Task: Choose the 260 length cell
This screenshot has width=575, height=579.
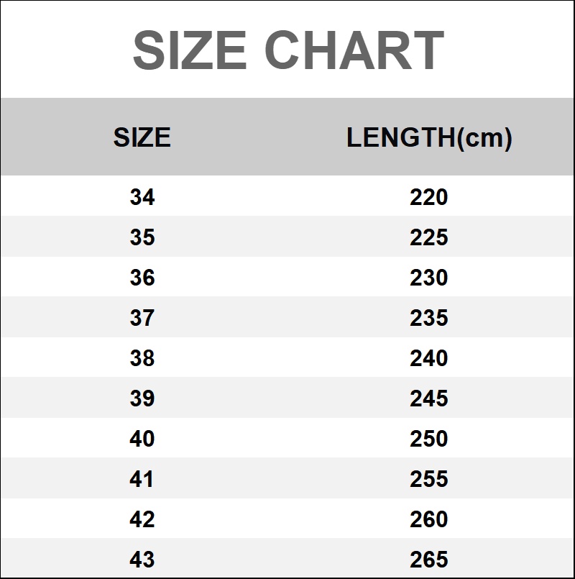Action: click(x=429, y=519)
